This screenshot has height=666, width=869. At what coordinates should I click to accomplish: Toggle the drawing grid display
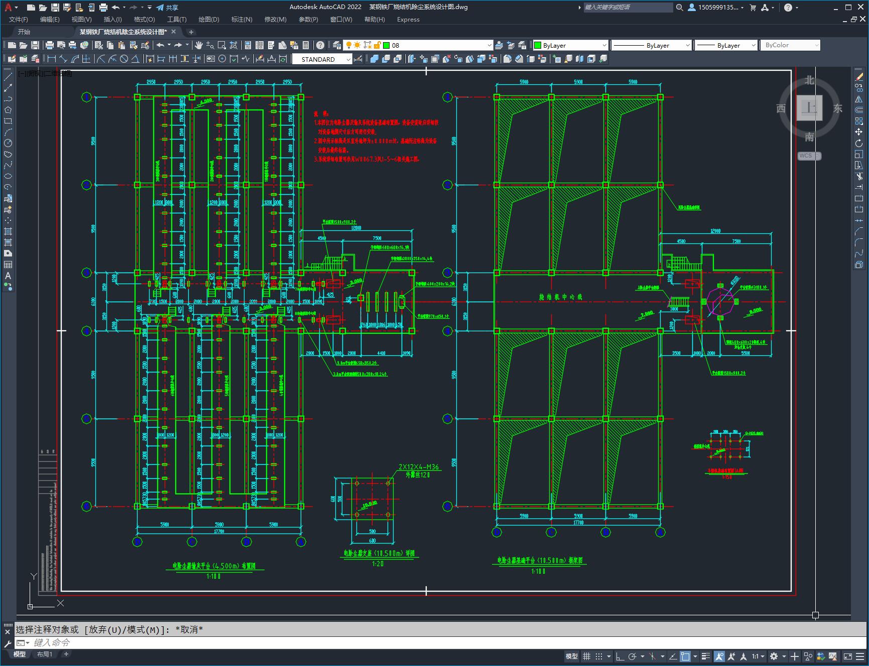(x=586, y=656)
